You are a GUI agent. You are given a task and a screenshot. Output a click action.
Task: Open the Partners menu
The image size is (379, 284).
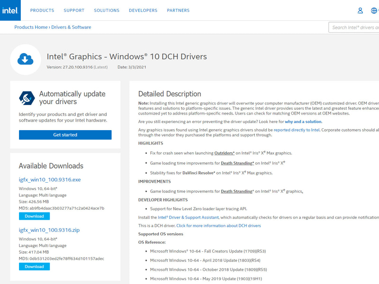(178, 10)
